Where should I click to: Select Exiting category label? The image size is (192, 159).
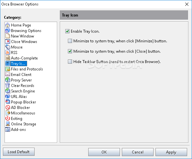[16, 119]
